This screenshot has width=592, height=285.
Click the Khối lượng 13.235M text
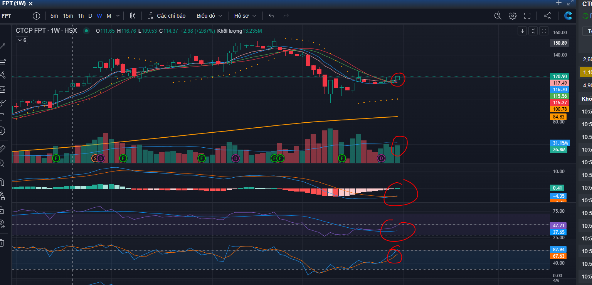[240, 31]
